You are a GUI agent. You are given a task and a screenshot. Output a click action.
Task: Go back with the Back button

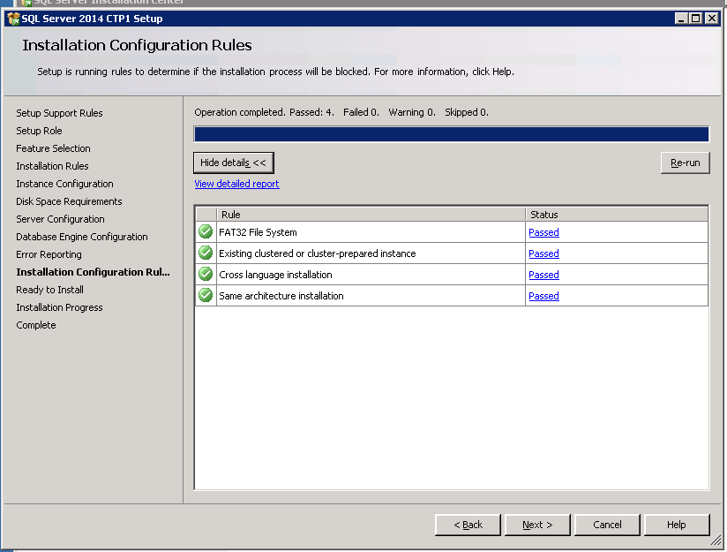point(468,525)
